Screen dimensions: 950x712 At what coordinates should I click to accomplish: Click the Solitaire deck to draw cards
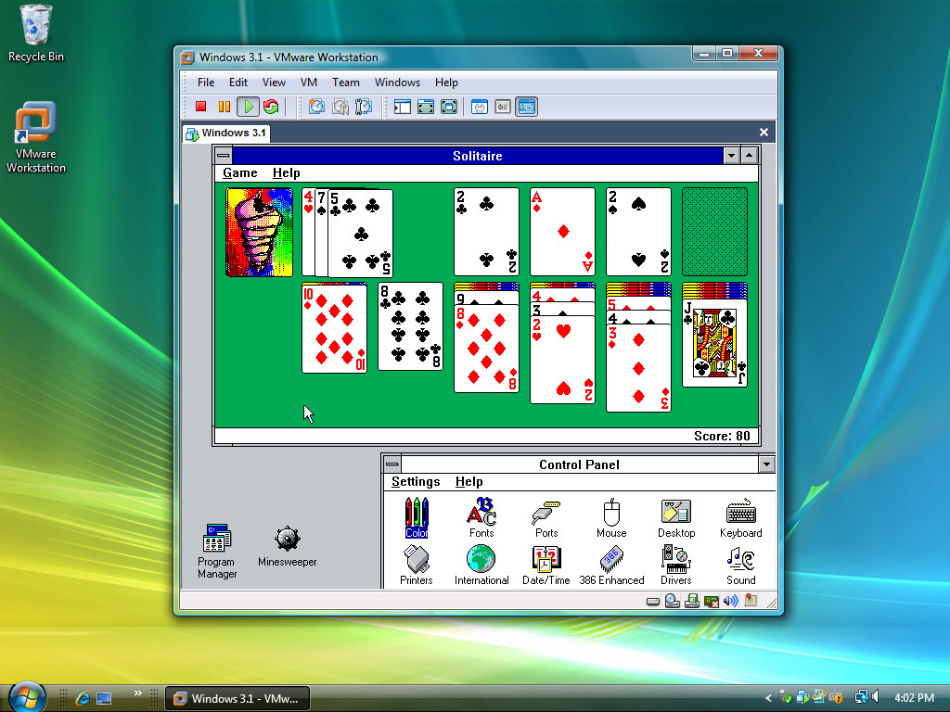pyautogui.click(x=260, y=233)
